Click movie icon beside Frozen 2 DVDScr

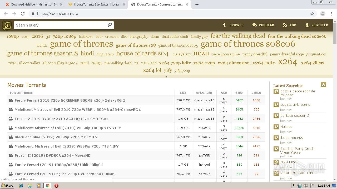click(x=11, y=119)
